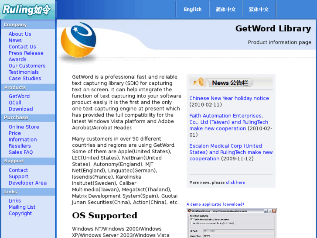
Task: Go to Contact Us page
Action: coord(22,47)
